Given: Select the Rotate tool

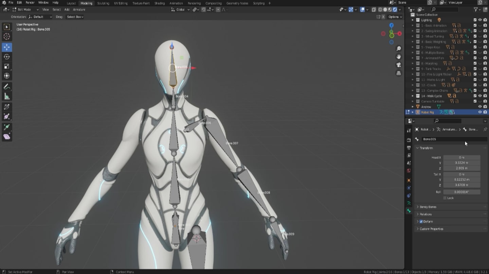Looking at the screenshot, I should 7,57.
